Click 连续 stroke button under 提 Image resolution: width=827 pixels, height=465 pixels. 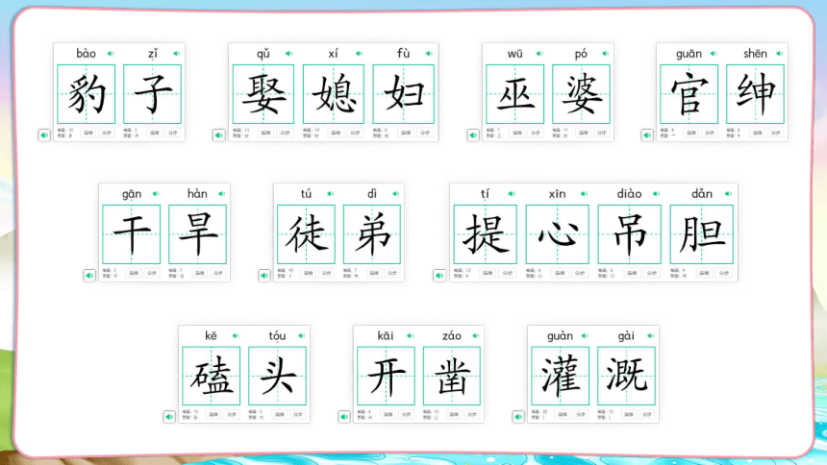488,273
